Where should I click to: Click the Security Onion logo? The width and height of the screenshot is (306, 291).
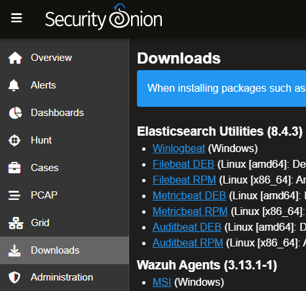(x=104, y=16)
